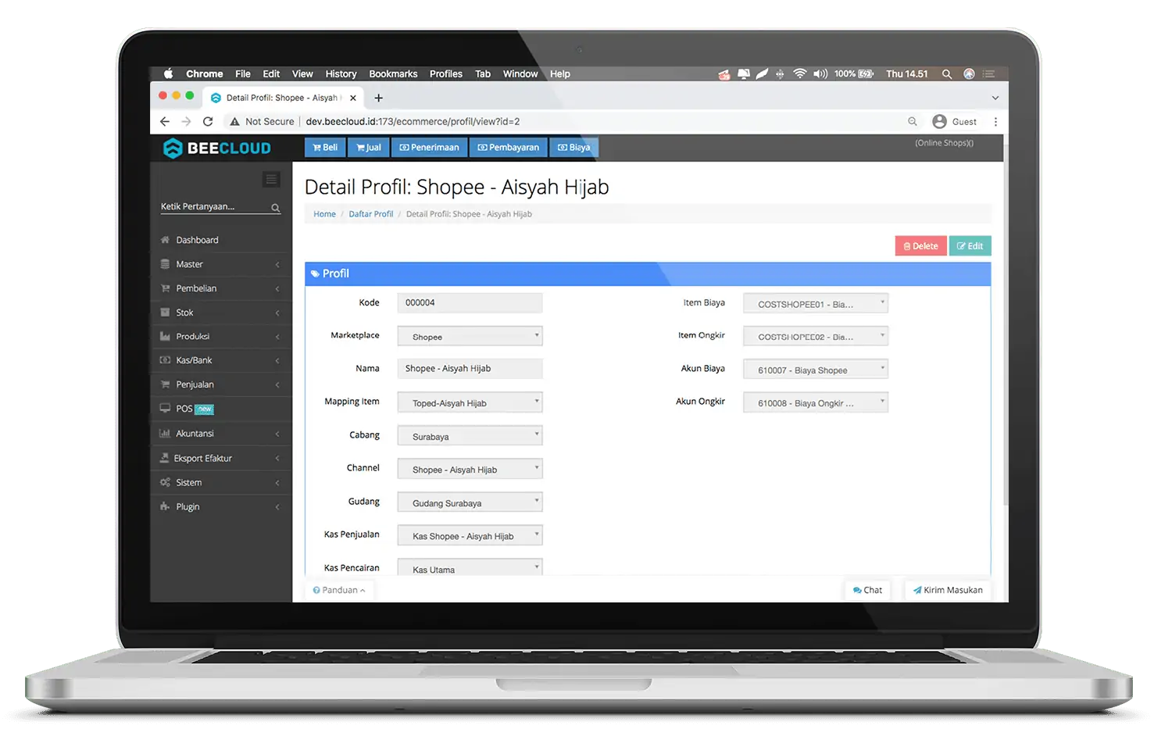Click the Eksport Efaktur icon

coord(164,458)
